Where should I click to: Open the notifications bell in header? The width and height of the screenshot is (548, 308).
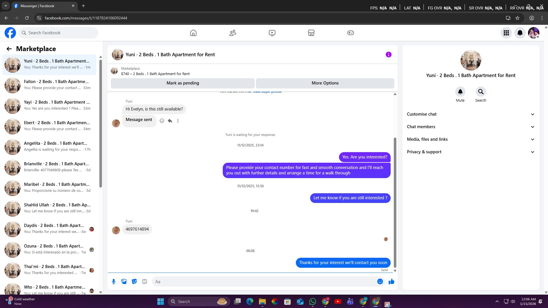tap(520, 33)
